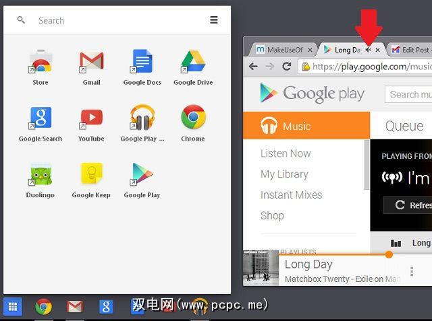
Task: Open the song options three-dot menu
Action: (x=412, y=271)
